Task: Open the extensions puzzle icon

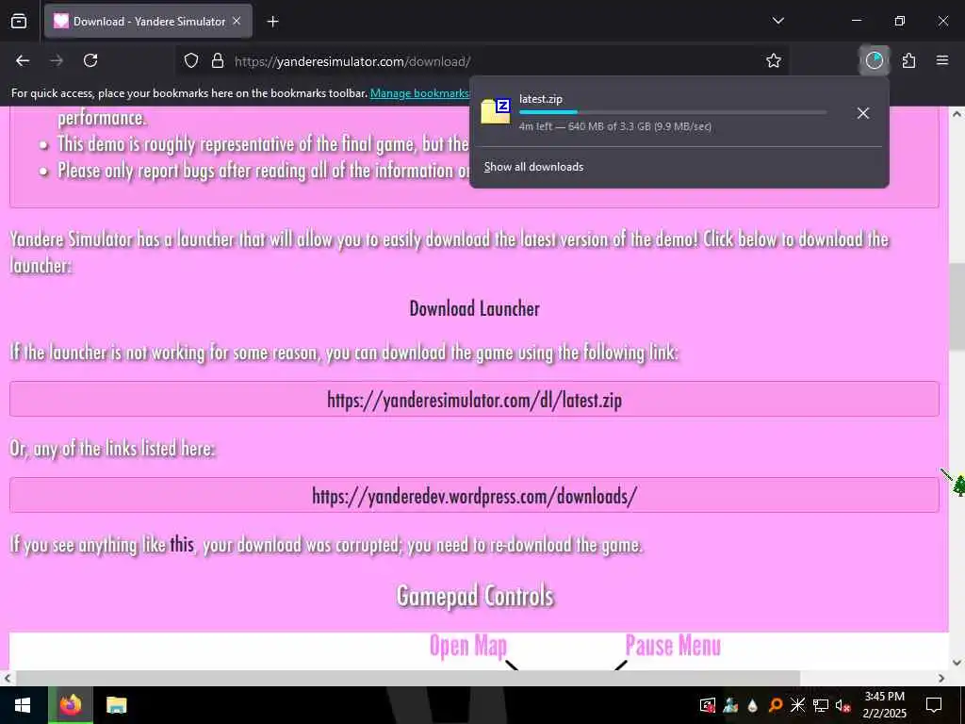Action: 908,60
